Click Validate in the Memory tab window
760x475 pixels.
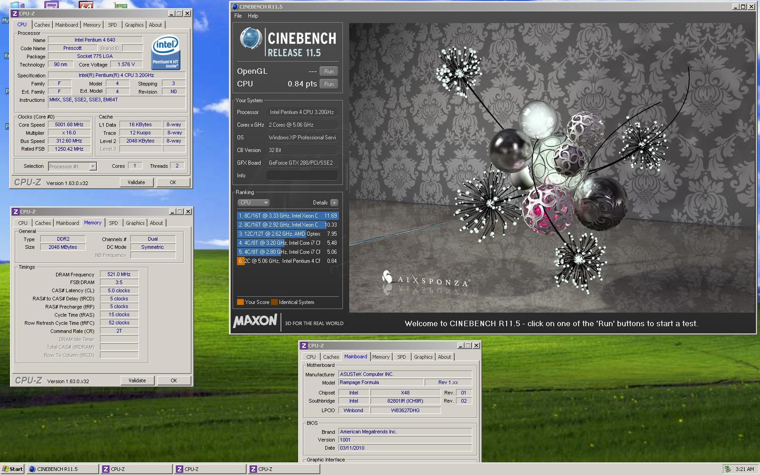(137, 380)
